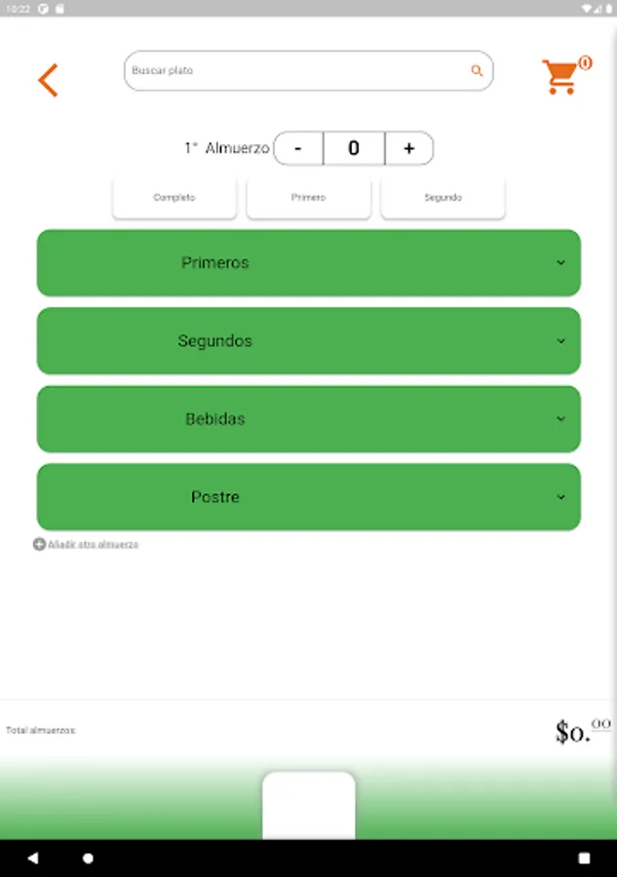Expand the Primeros section
Screen dimensions: 617x877
[308, 263]
